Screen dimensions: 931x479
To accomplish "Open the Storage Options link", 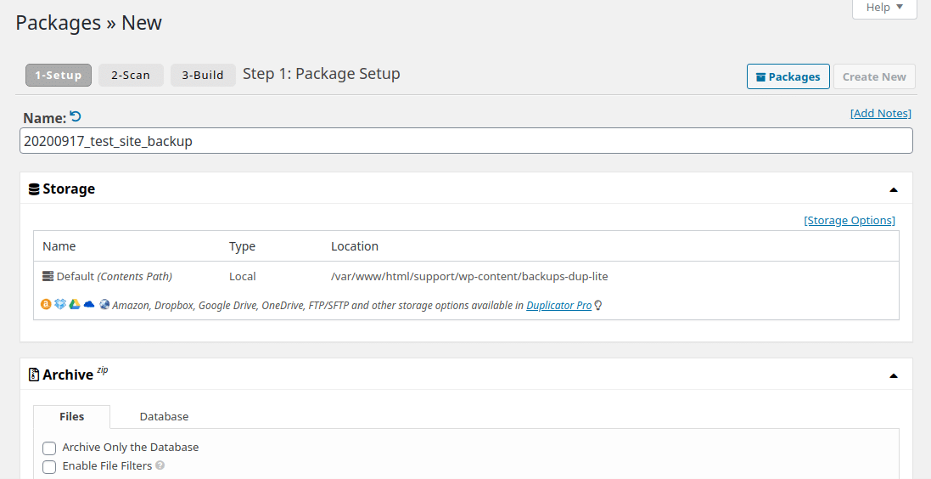I will pos(849,221).
